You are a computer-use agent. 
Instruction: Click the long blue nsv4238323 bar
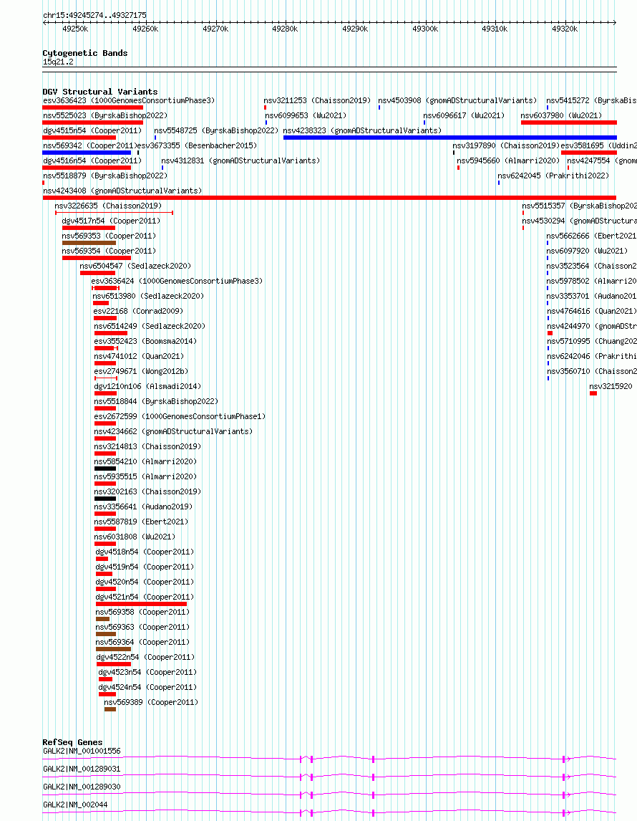coord(449,138)
